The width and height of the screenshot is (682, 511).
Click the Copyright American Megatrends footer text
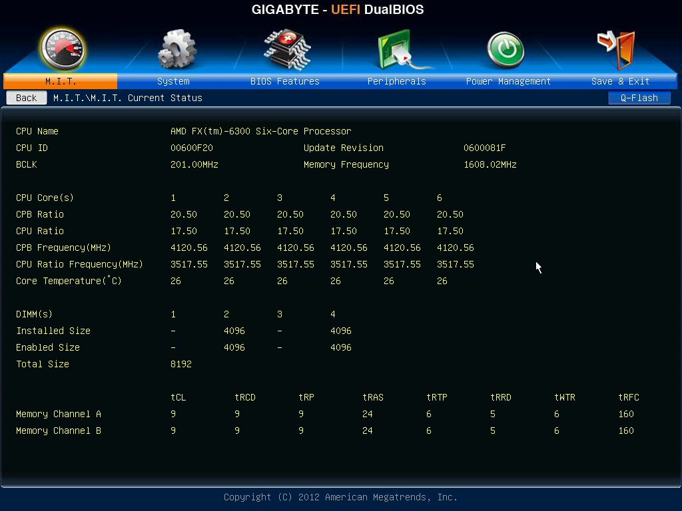(340, 497)
